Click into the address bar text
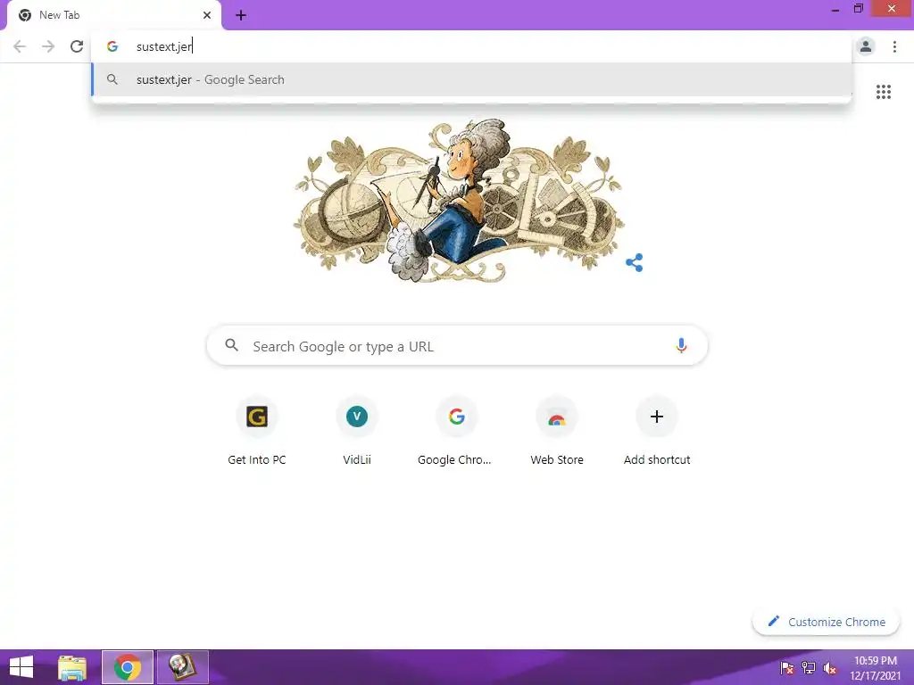This screenshot has height=685, width=914. [x=164, y=46]
